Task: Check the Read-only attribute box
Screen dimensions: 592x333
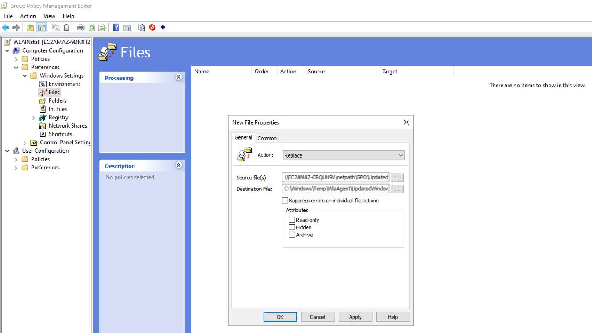Action: click(x=292, y=220)
